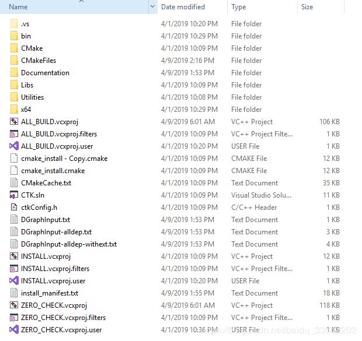Select the file name CTK.sln
The image size is (362, 341).
pyautogui.click(x=33, y=195)
